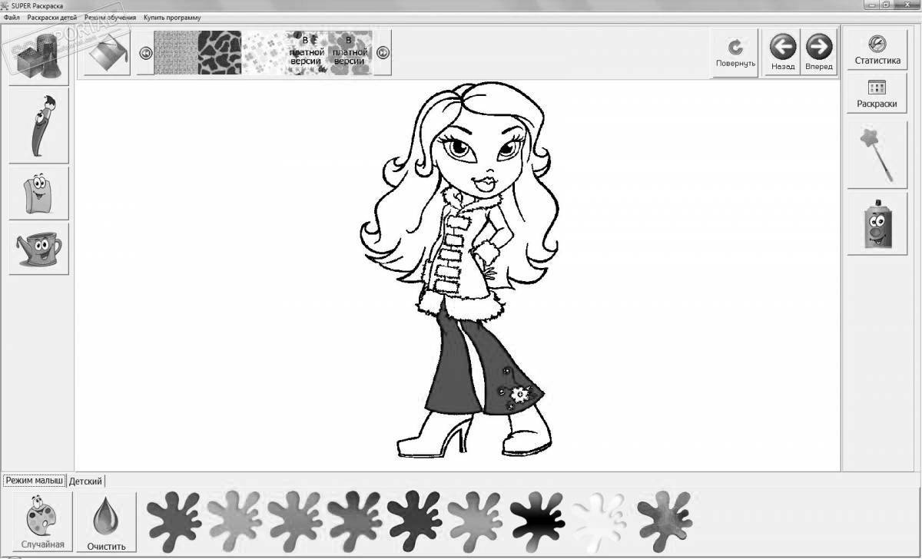Select the magic wand tool
The height and width of the screenshot is (559, 922).
(876, 153)
